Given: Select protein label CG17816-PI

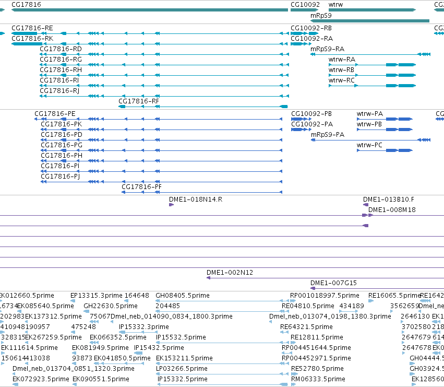Looking at the screenshot, I should 60,166.
